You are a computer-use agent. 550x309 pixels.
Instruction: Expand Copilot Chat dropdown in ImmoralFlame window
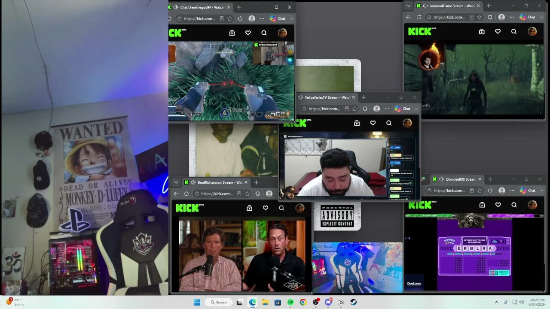(541, 17)
